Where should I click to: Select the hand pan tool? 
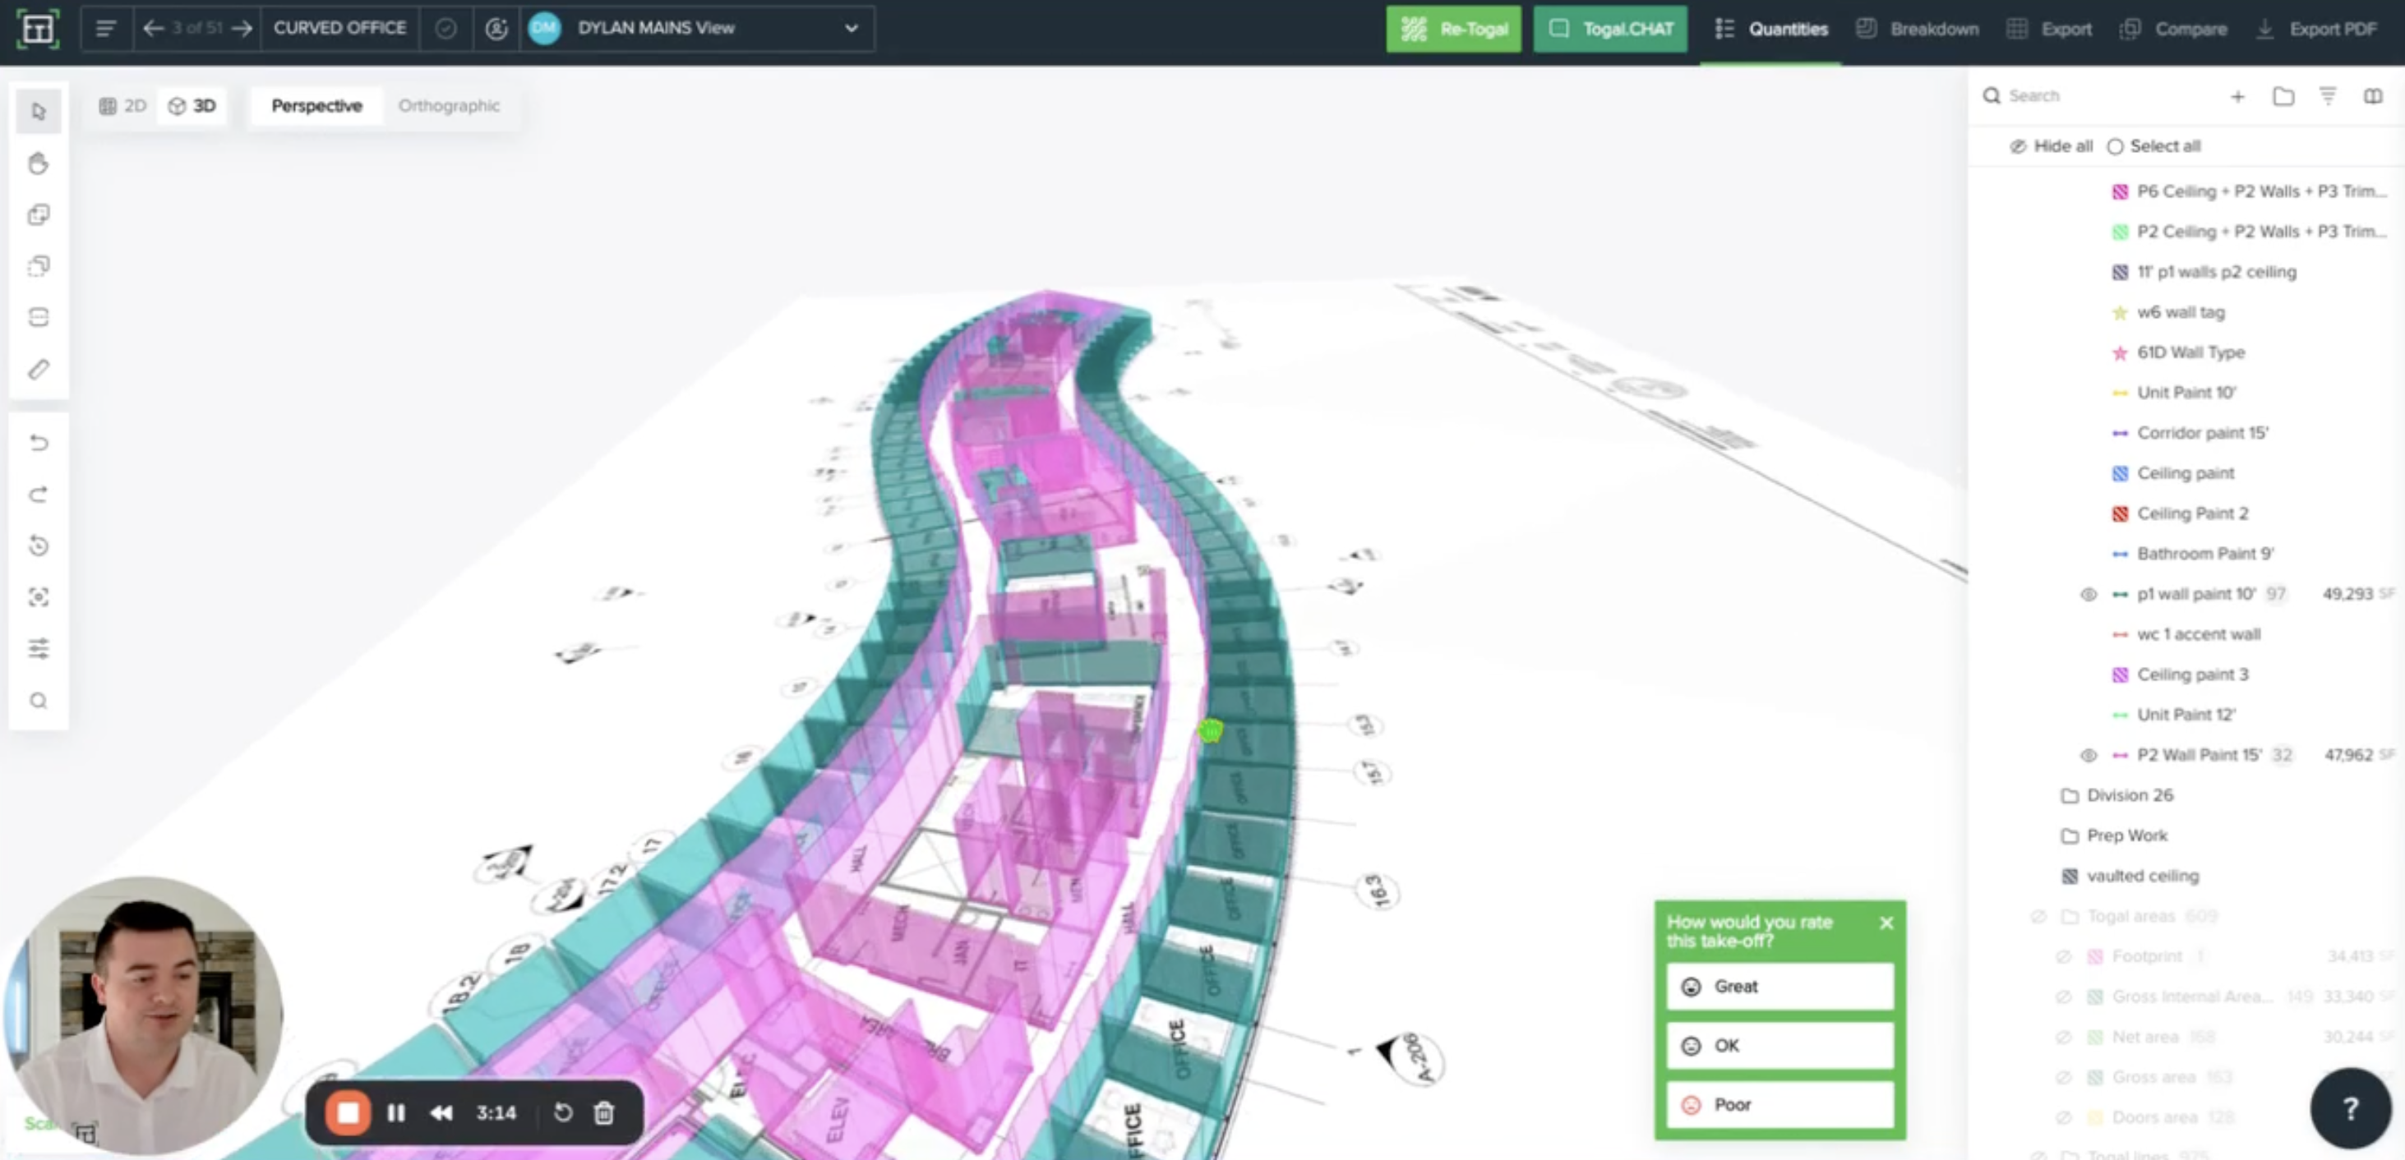point(39,164)
